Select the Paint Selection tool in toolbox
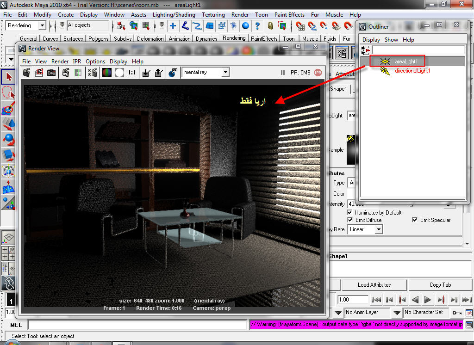Image resolution: width=474 pixels, height=345 pixels. 9,108
